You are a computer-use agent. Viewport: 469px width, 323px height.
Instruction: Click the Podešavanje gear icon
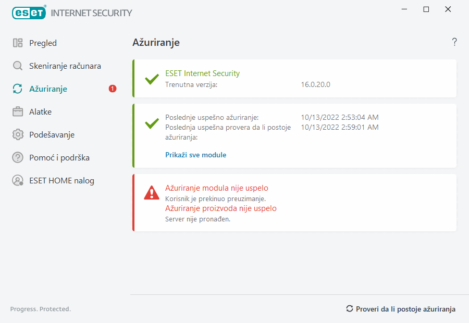click(18, 135)
